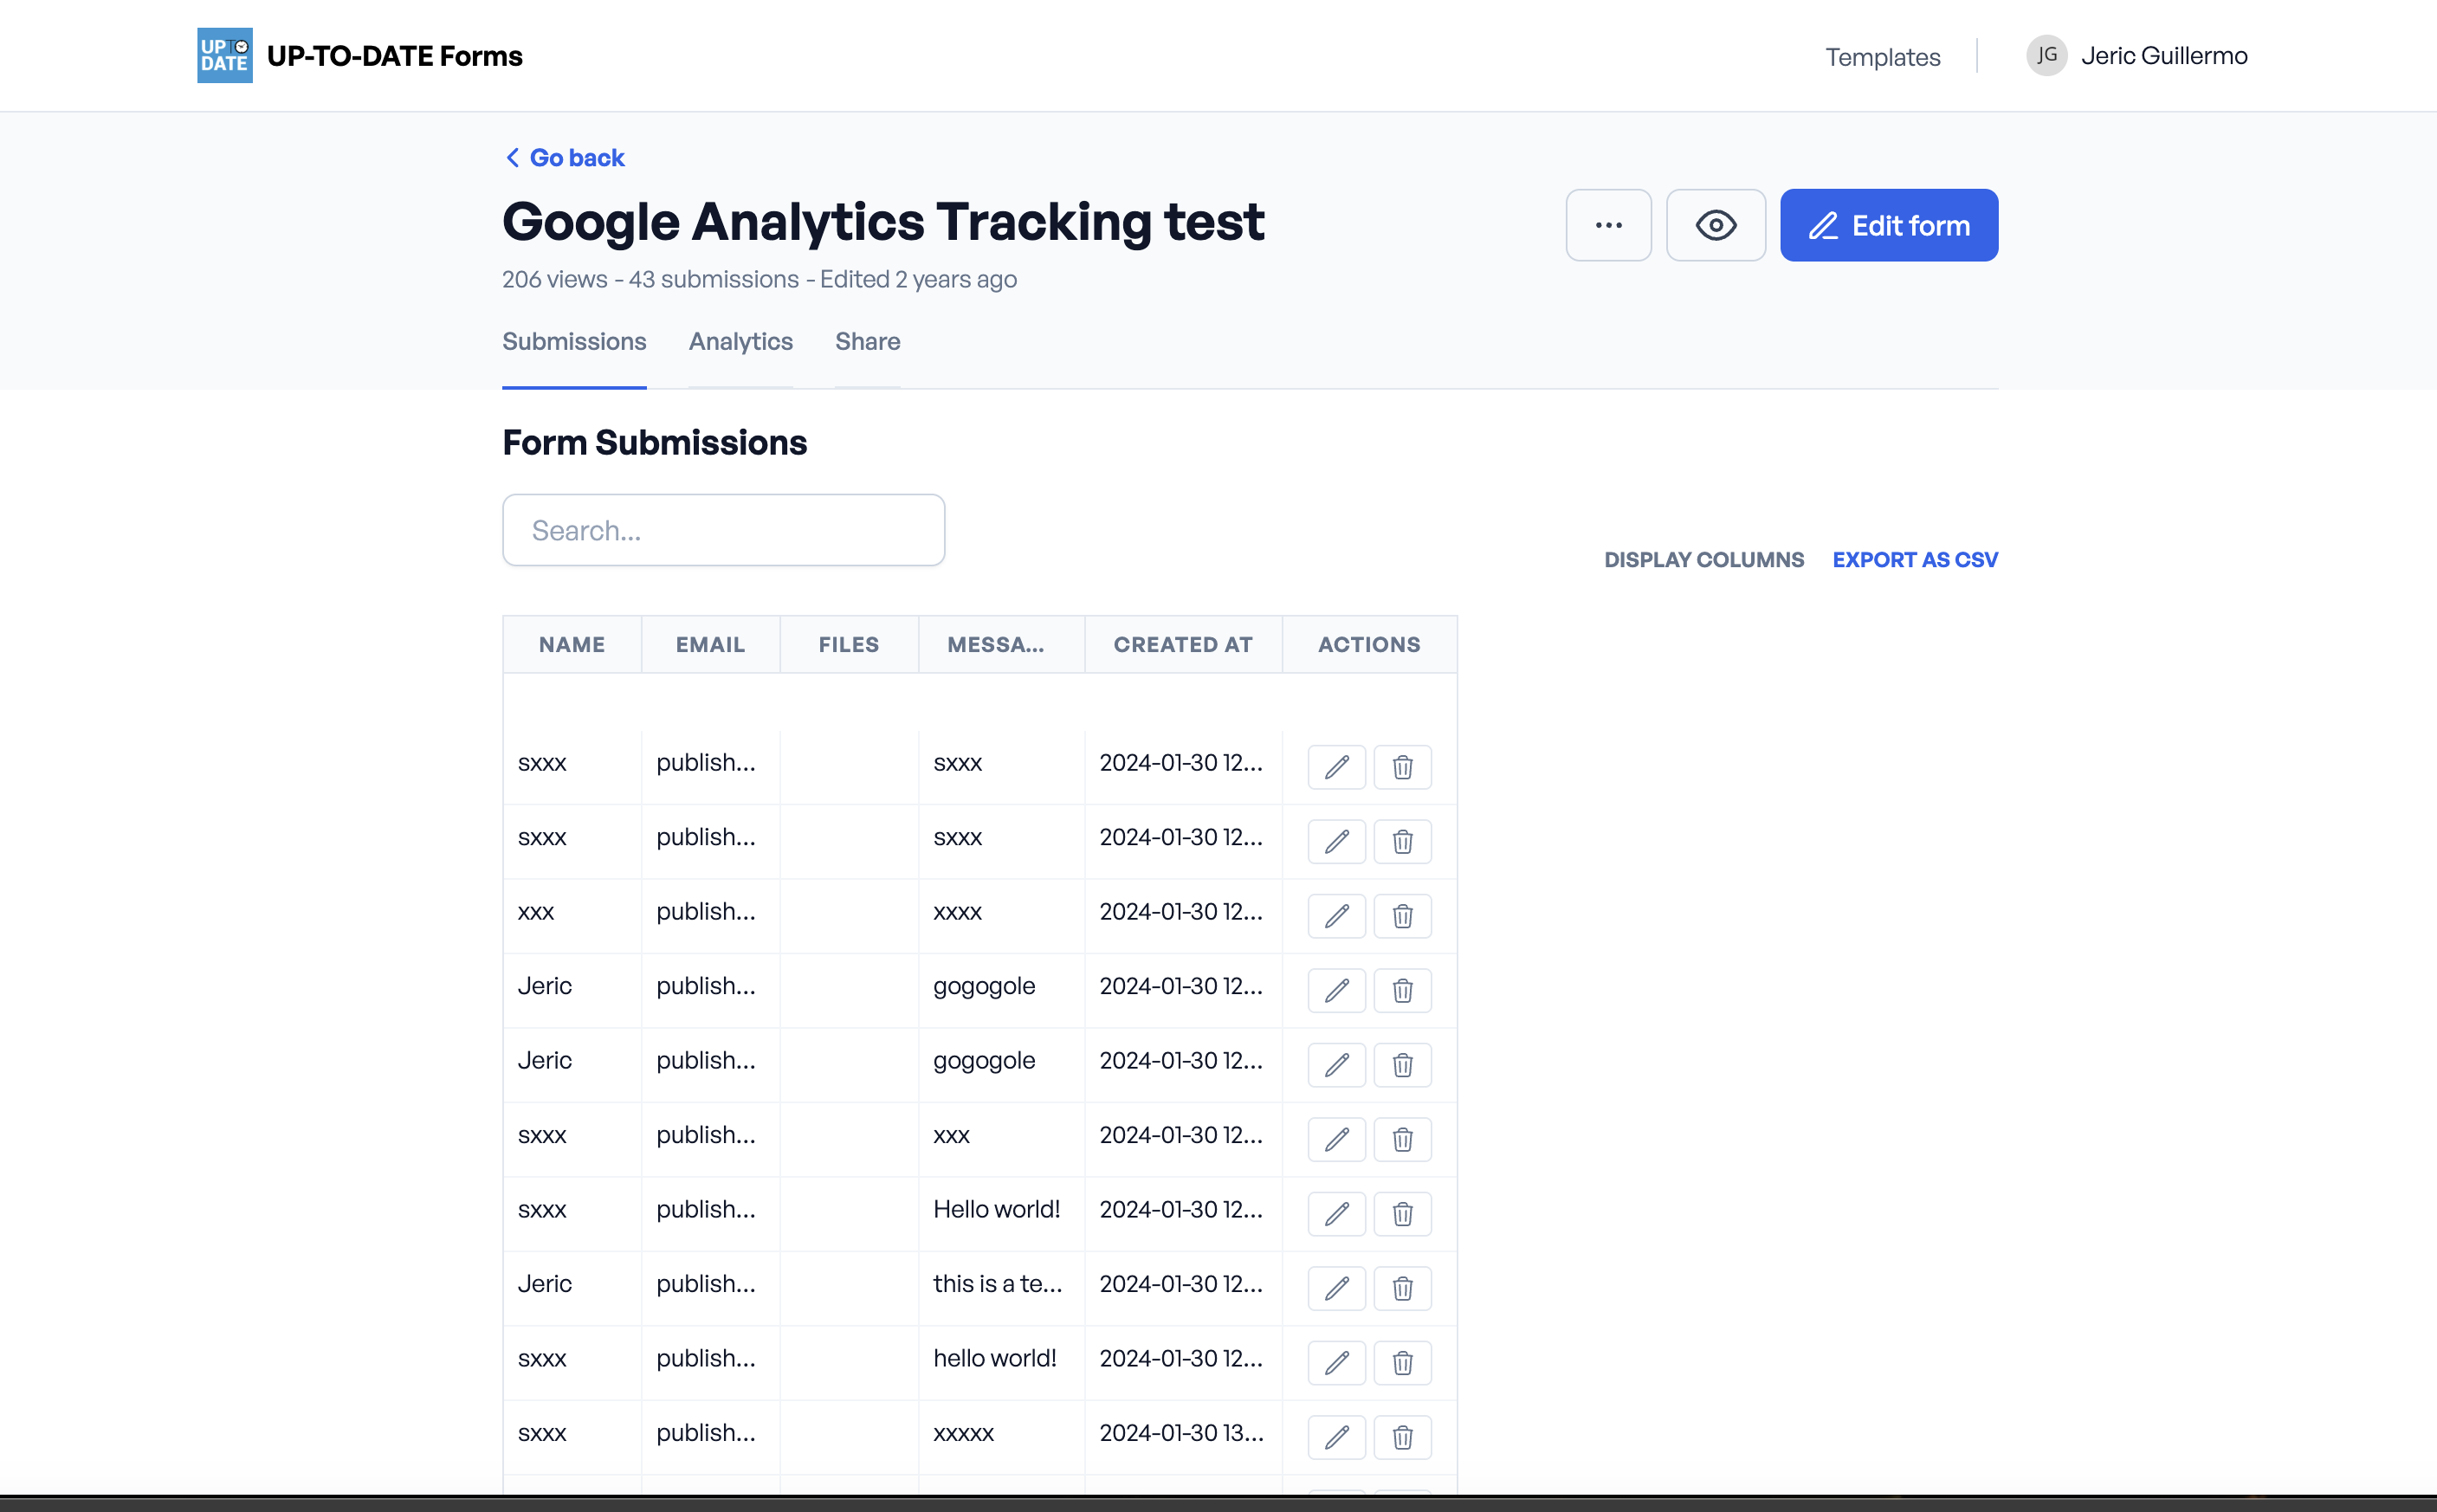Viewport: 2437px width, 1512px height.
Task: Open Display Columns settings
Action: click(1703, 560)
